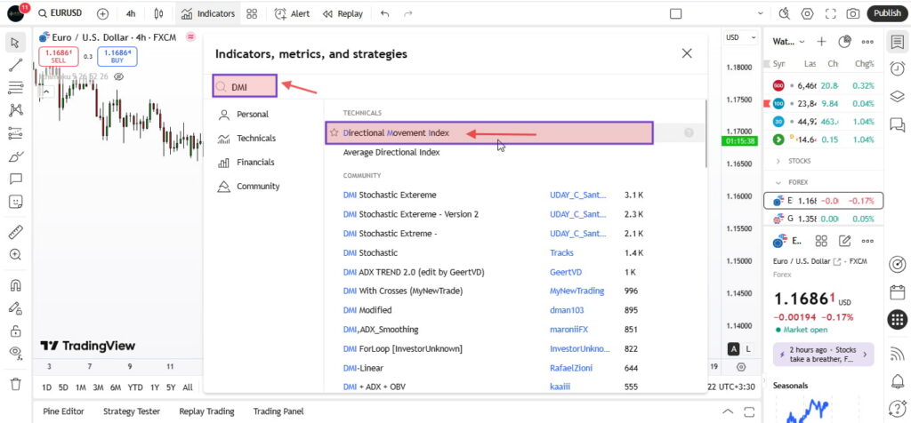The image size is (911, 423).
Task: Toggle lock all drawings
Action: (x=16, y=331)
